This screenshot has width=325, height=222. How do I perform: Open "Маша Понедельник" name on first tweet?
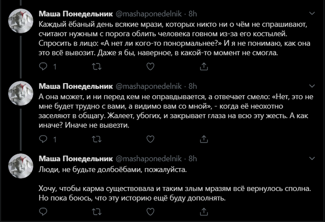75,13
